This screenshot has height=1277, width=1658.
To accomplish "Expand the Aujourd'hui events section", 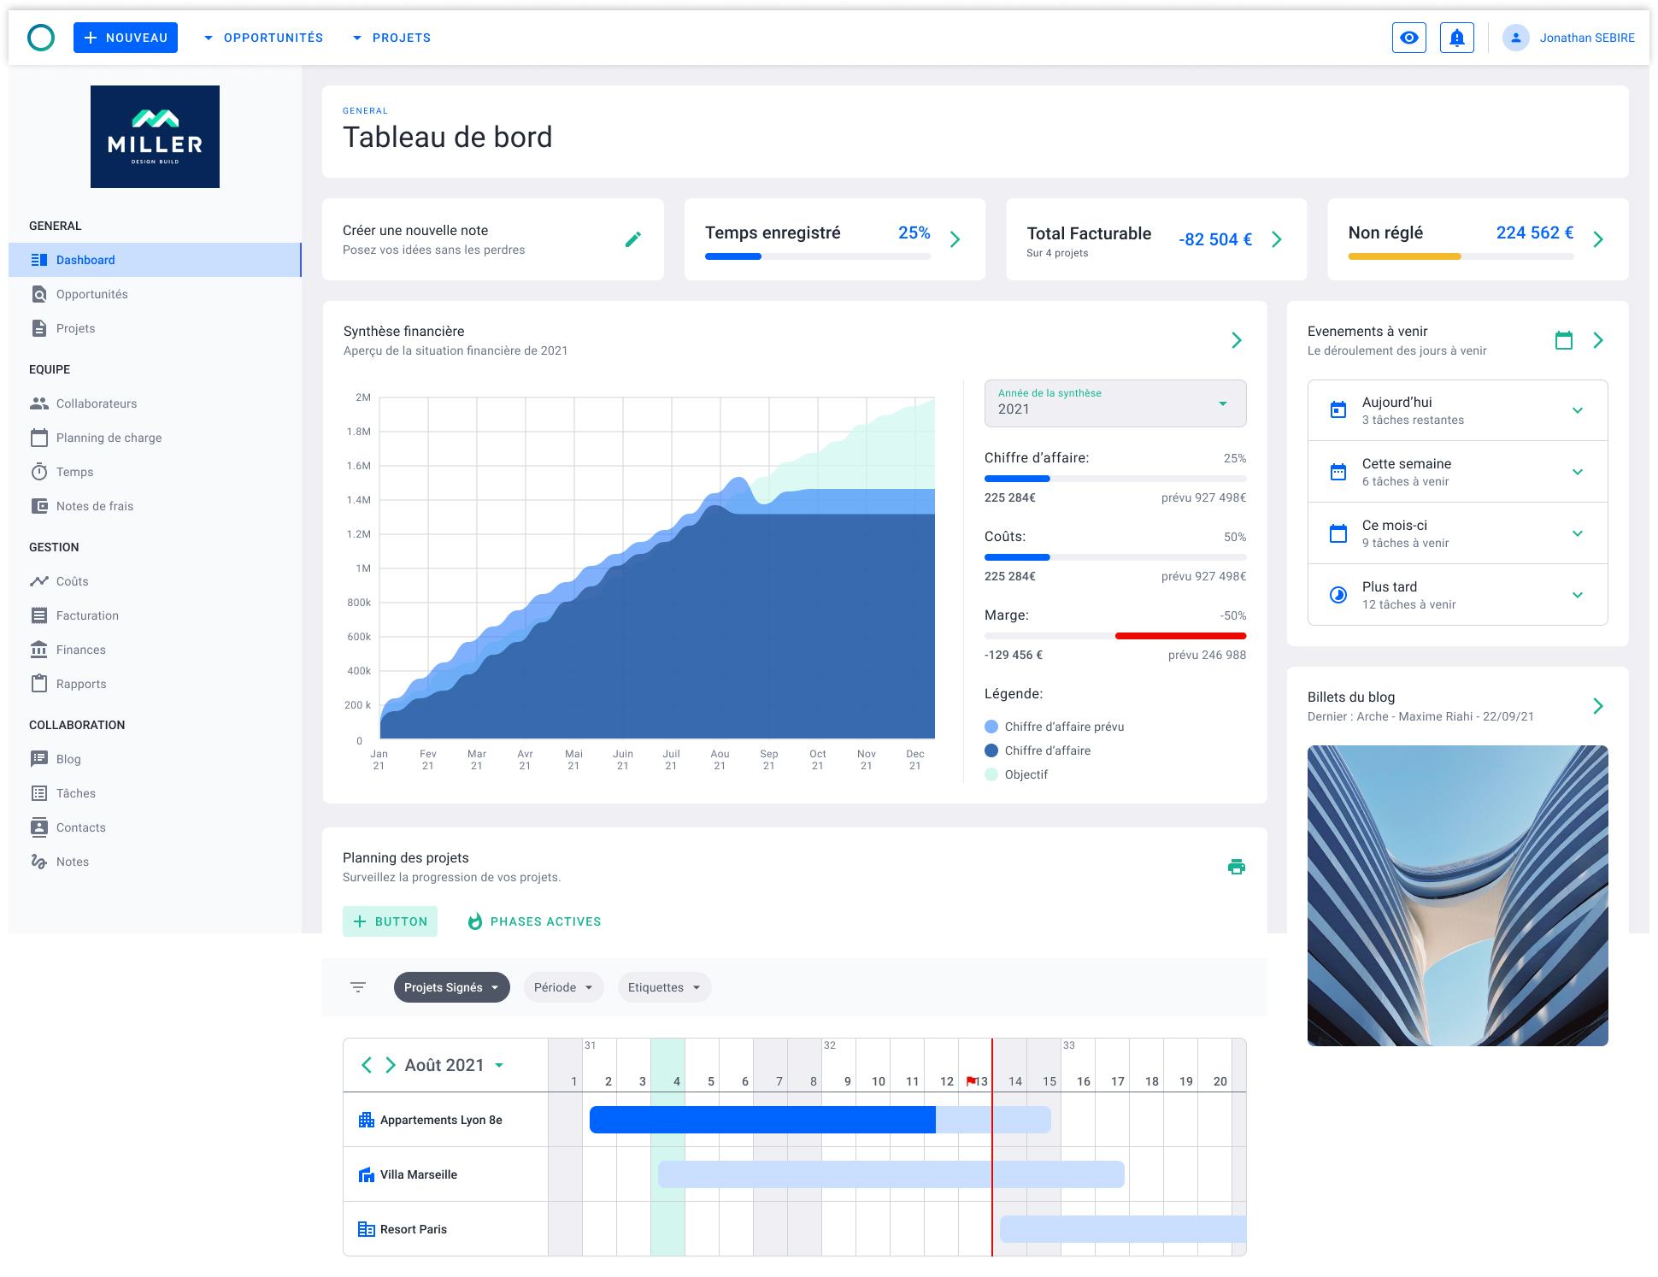I will [x=1577, y=410].
